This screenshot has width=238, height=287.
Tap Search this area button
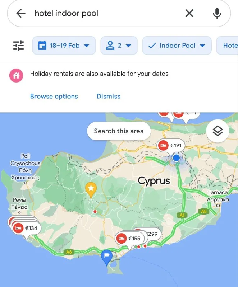click(x=119, y=131)
